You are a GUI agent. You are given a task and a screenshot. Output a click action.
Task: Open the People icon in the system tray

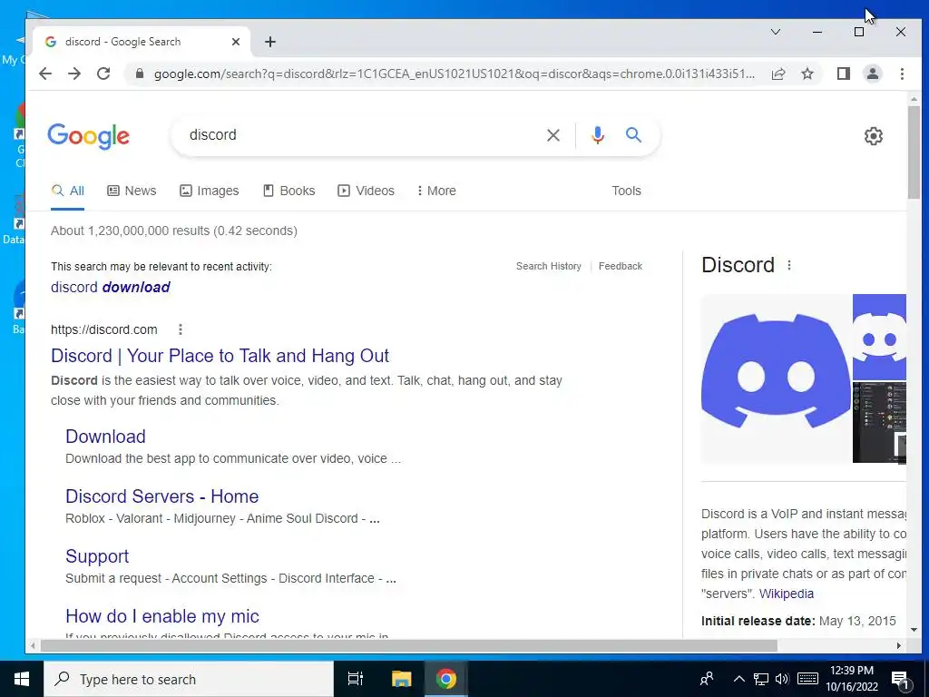(706, 679)
